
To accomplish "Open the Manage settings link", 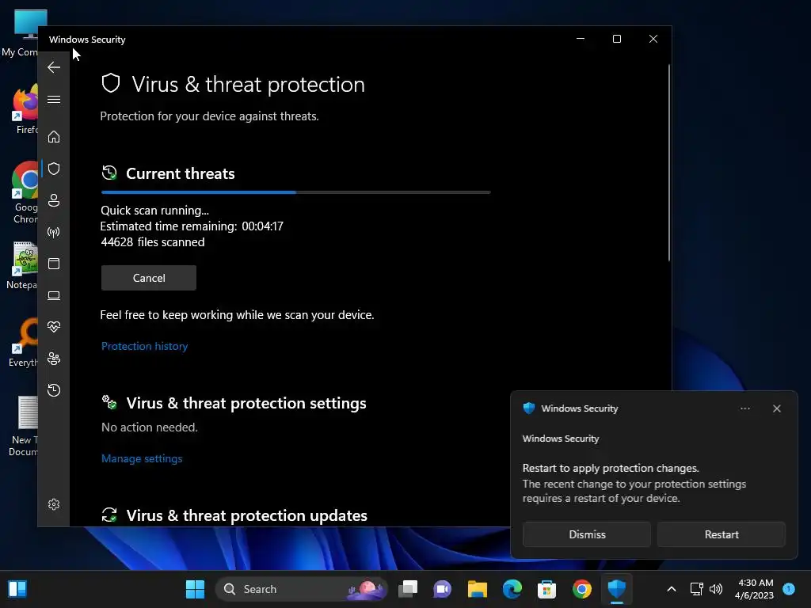I will (x=142, y=458).
